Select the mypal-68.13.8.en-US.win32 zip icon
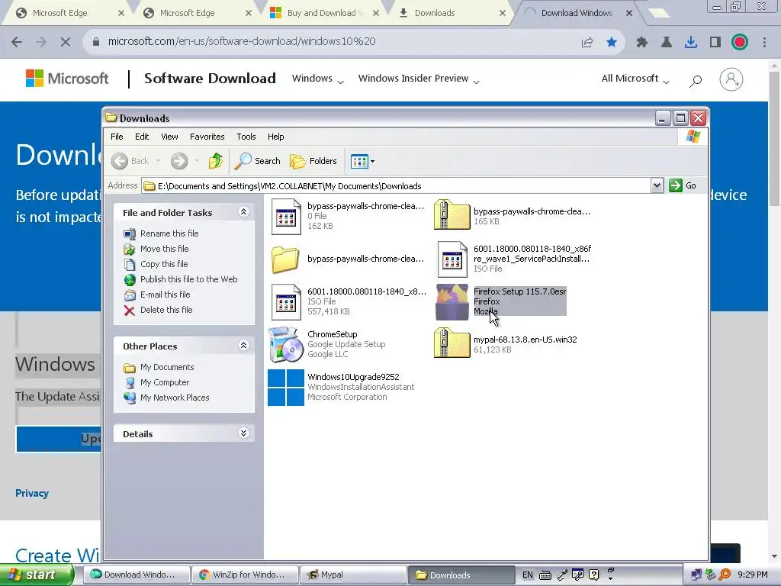Viewport: 781px width, 586px height. coord(452,343)
